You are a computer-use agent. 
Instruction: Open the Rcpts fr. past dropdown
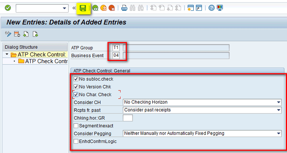click(x=279, y=110)
